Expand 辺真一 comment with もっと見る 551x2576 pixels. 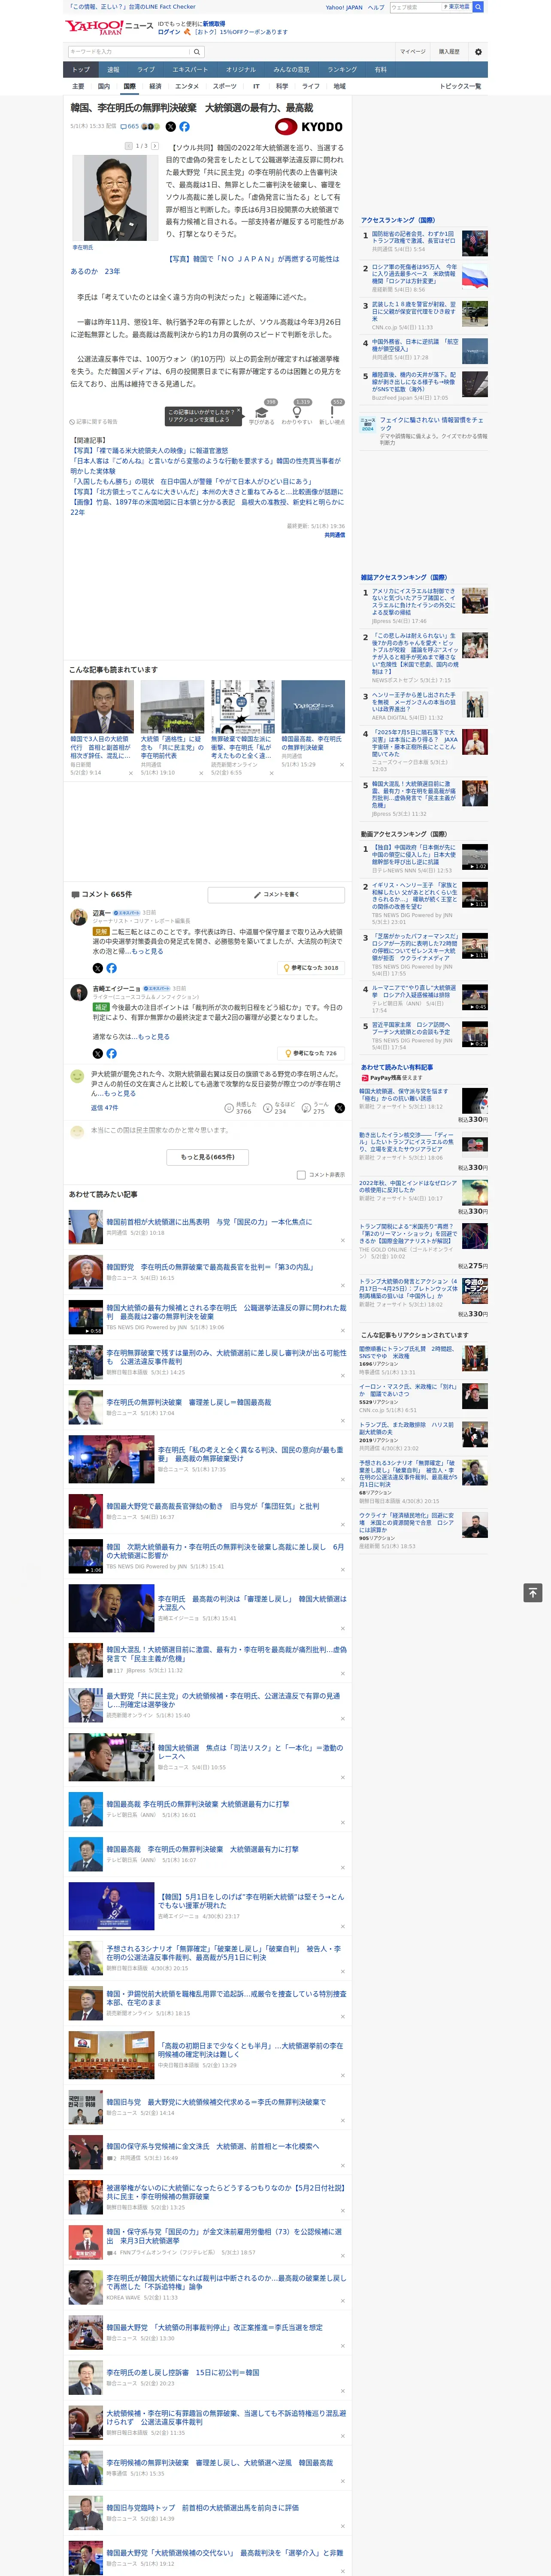(x=148, y=951)
